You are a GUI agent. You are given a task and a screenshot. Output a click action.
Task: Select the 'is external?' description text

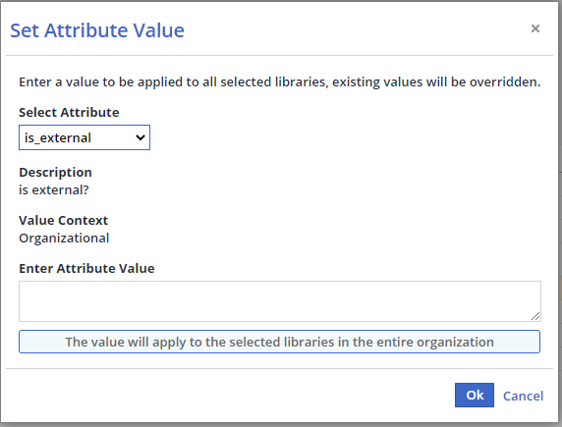click(54, 189)
